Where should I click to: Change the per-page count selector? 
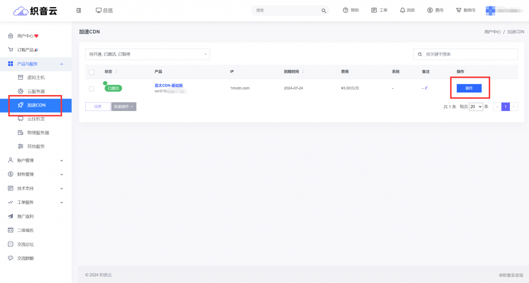(x=476, y=106)
